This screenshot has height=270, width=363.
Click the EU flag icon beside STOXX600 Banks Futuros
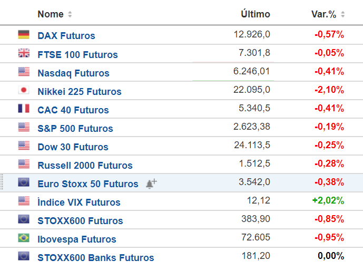(x=24, y=256)
